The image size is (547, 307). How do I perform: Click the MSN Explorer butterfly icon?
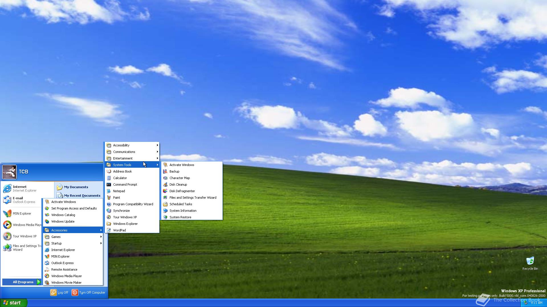click(7, 213)
